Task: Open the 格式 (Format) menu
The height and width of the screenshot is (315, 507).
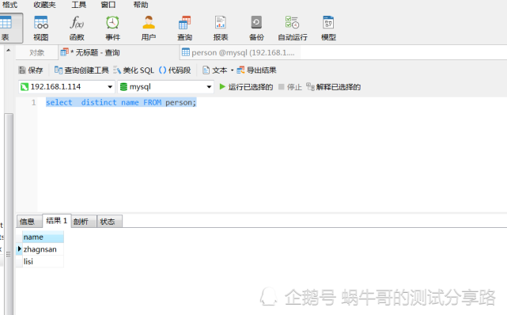Action: pos(9,5)
